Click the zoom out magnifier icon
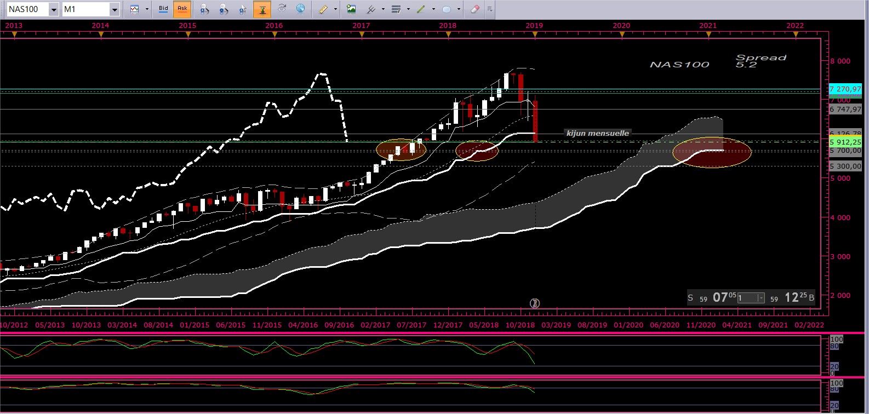Screen dimensions: 869x414 tap(224, 9)
